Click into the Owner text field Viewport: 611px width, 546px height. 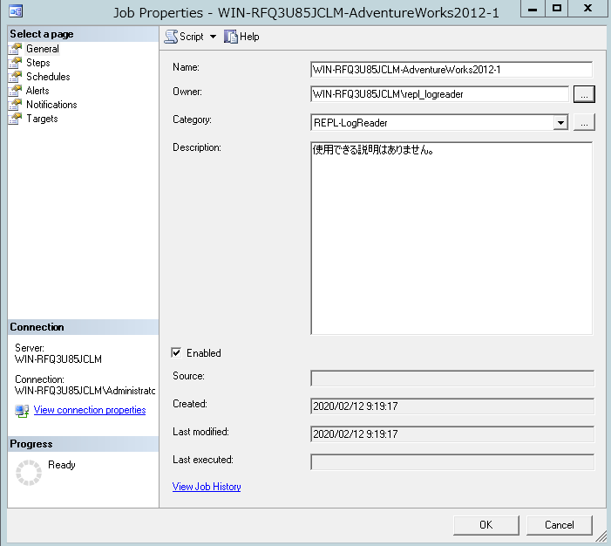click(x=439, y=94)
